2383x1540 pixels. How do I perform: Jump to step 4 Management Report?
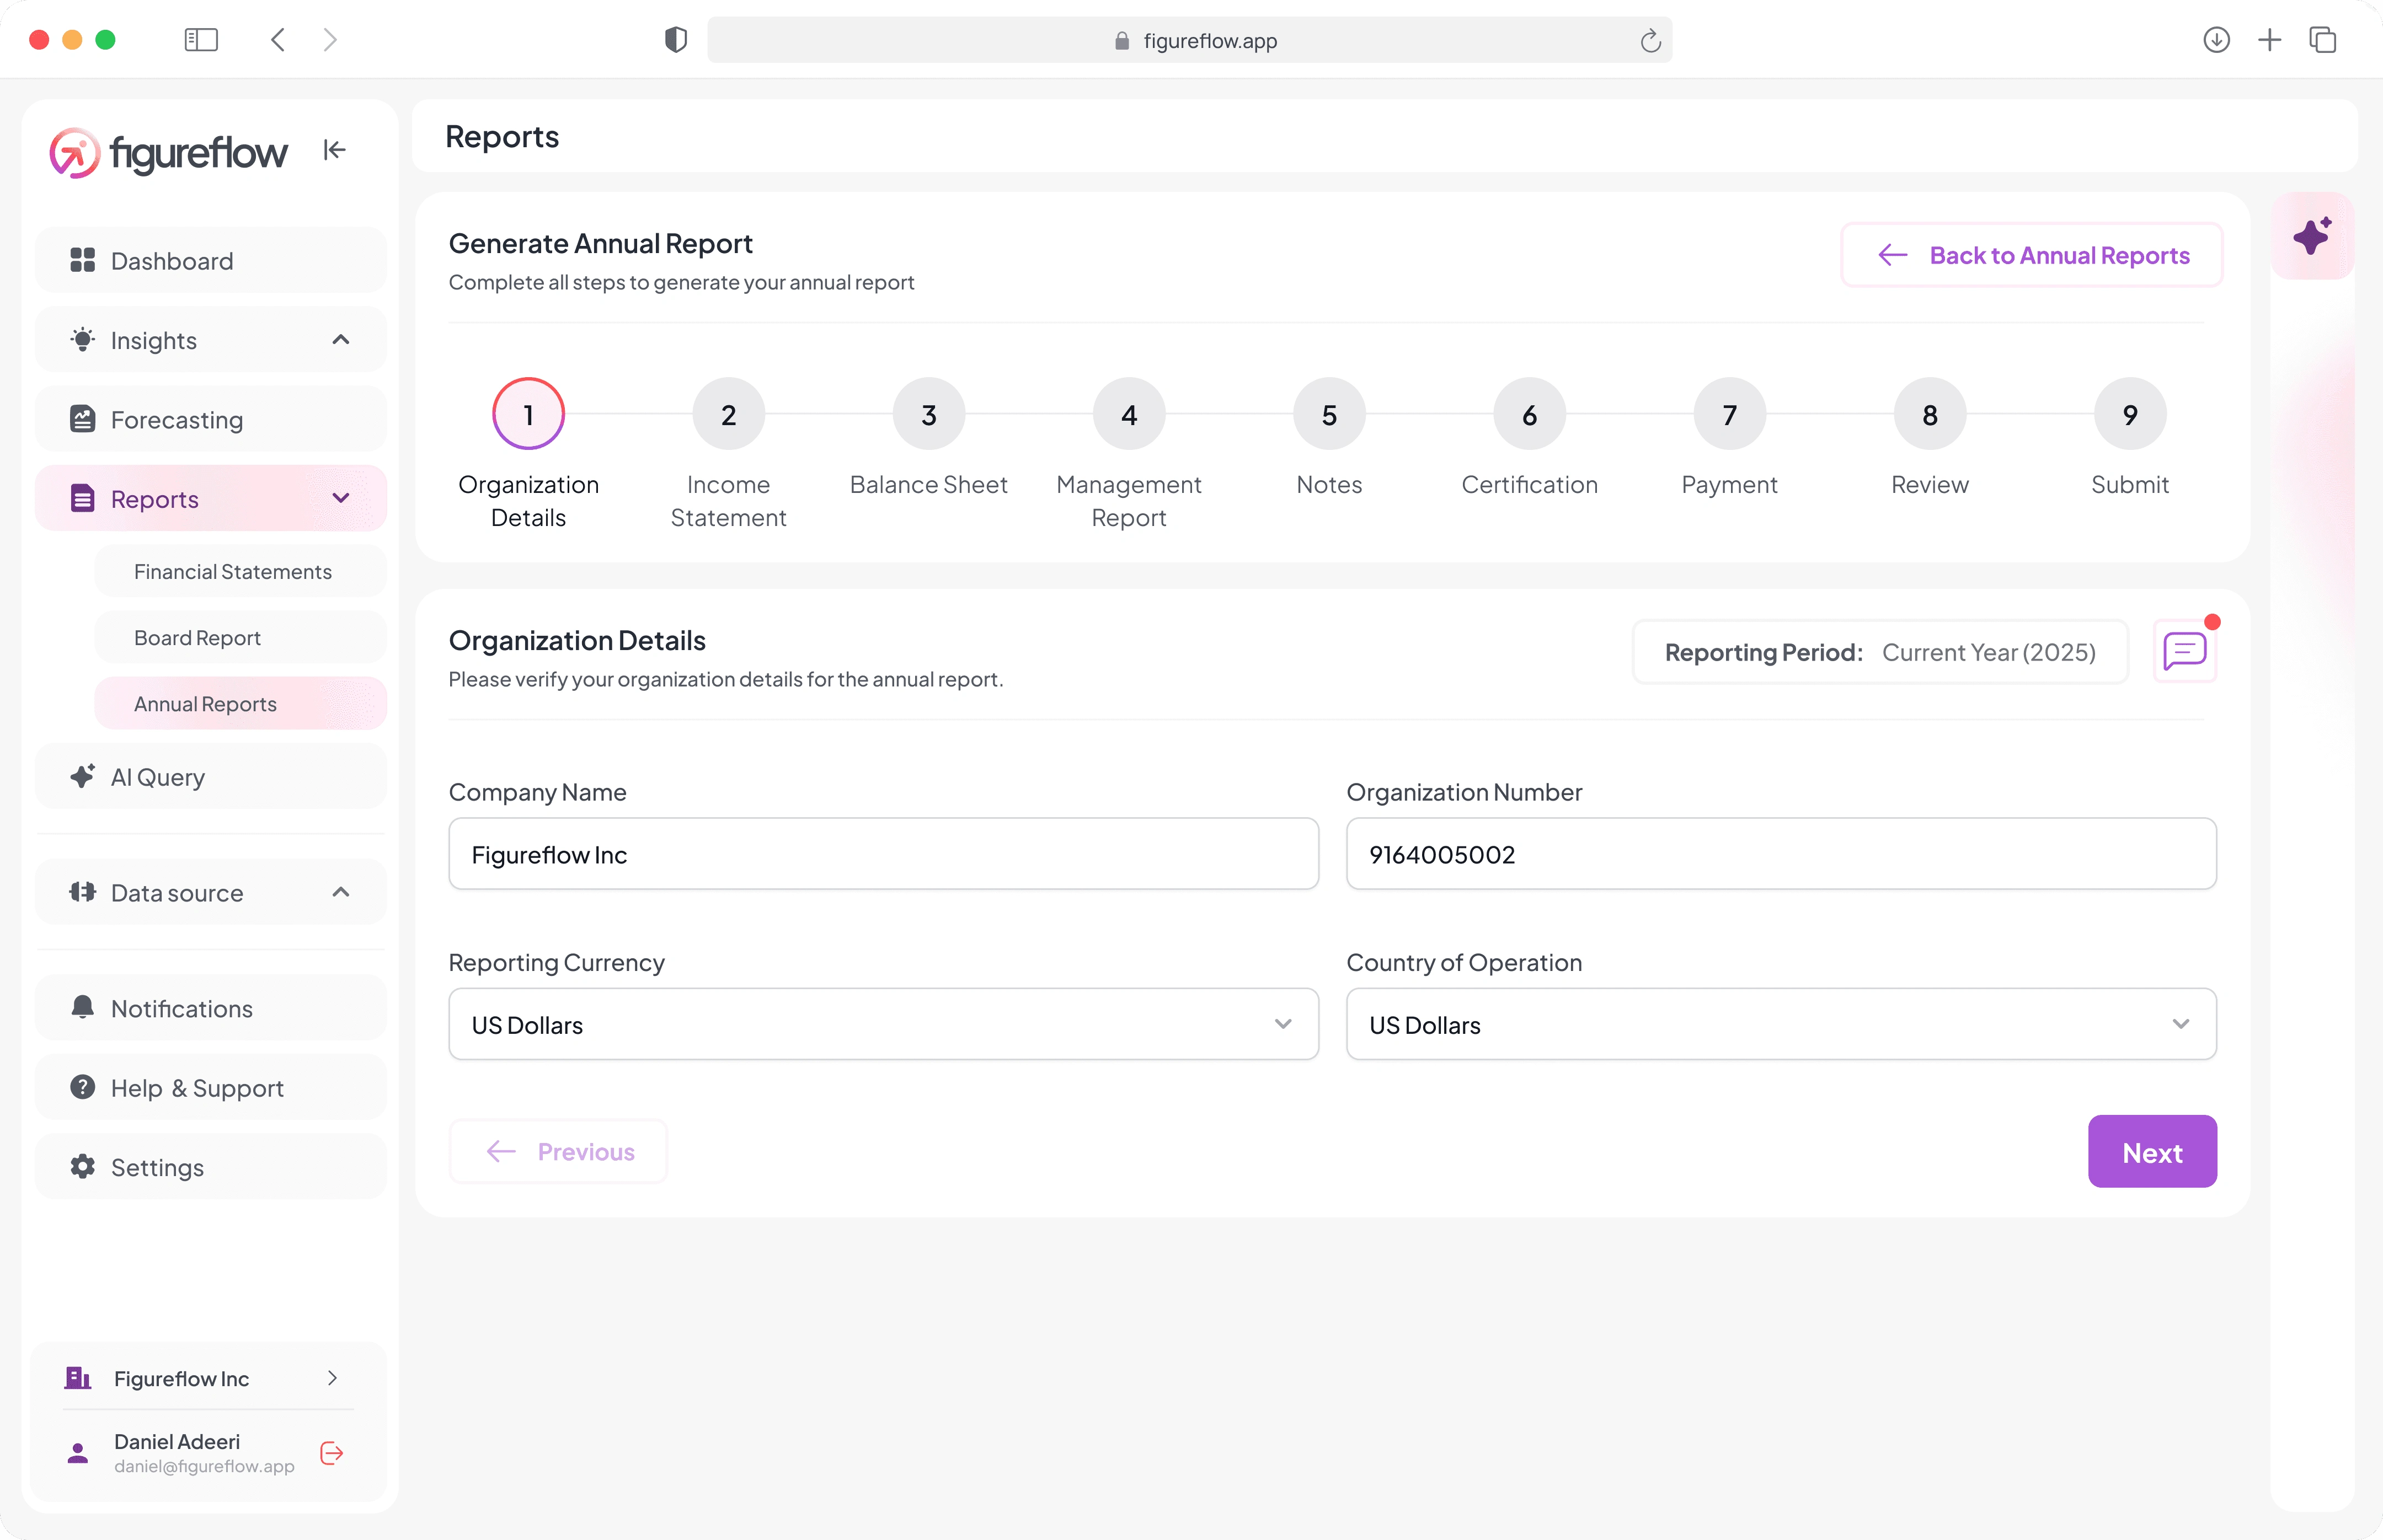[1129, 414]
